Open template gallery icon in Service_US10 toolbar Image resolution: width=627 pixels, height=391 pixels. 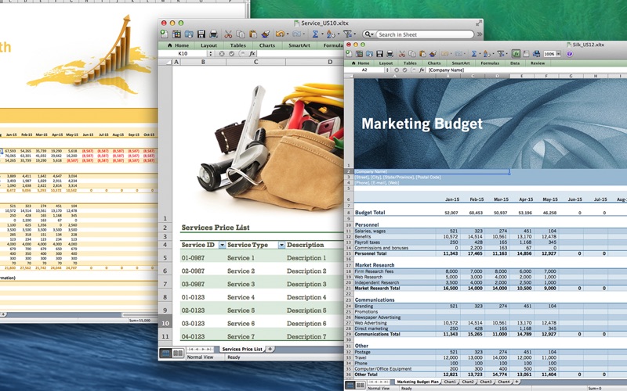coord(176,34)
